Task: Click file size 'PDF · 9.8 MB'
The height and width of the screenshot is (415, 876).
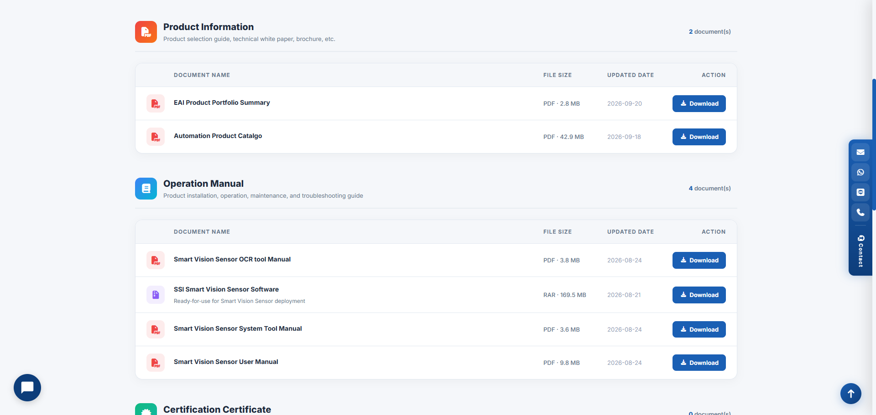Action: point(562,363)
